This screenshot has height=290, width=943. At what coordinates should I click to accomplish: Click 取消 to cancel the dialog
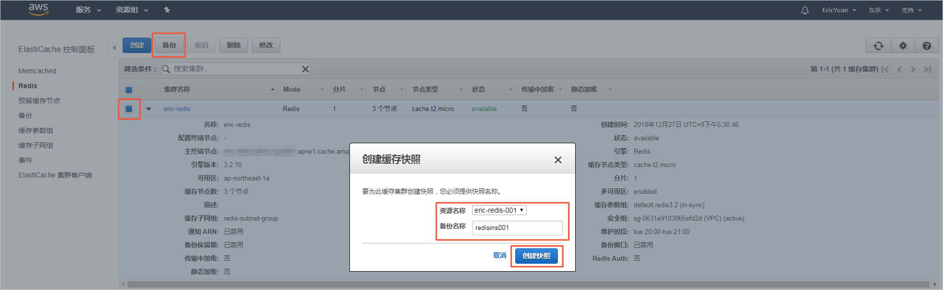point(500,255)
